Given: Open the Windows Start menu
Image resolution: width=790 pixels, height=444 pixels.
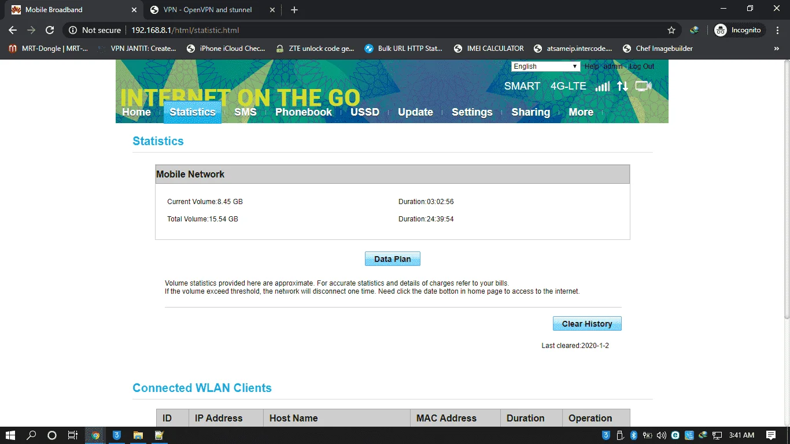Looking at the screenshot, I should (x=10, y=435).
